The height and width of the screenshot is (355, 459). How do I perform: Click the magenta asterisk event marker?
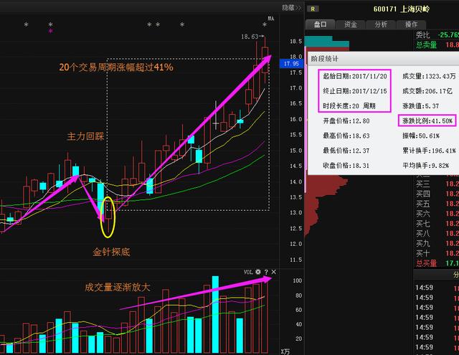[x=50, y=32]
